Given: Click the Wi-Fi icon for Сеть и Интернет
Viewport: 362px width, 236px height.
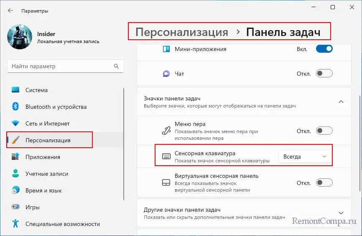Looking at the screenshot, I should [15, 123].
